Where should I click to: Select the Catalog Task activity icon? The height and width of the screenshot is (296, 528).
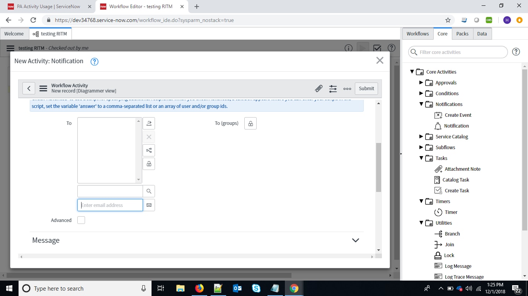click(437, 180)
